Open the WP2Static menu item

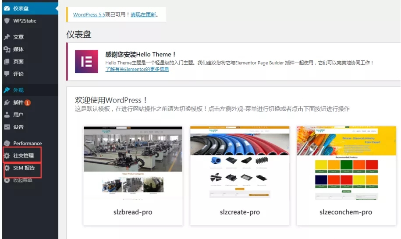pos(30,21)
